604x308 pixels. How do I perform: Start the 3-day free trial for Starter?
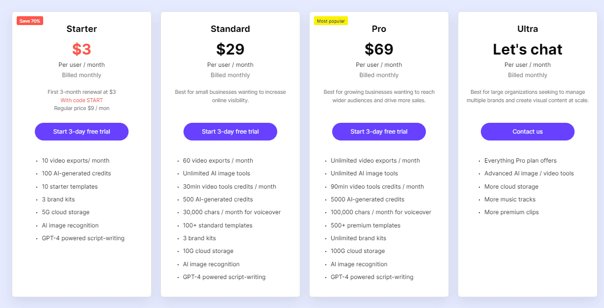[81, 132]
